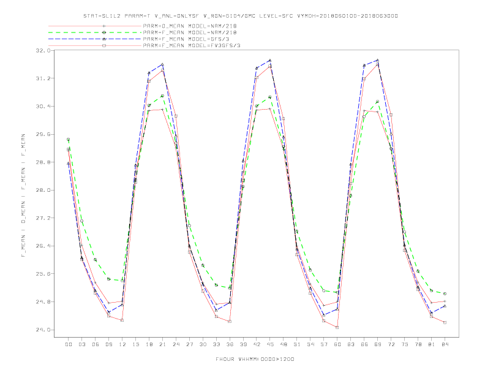
Task: Click the y-axis label 29.6
Action: pyautogui.click(x=43, y=134)
